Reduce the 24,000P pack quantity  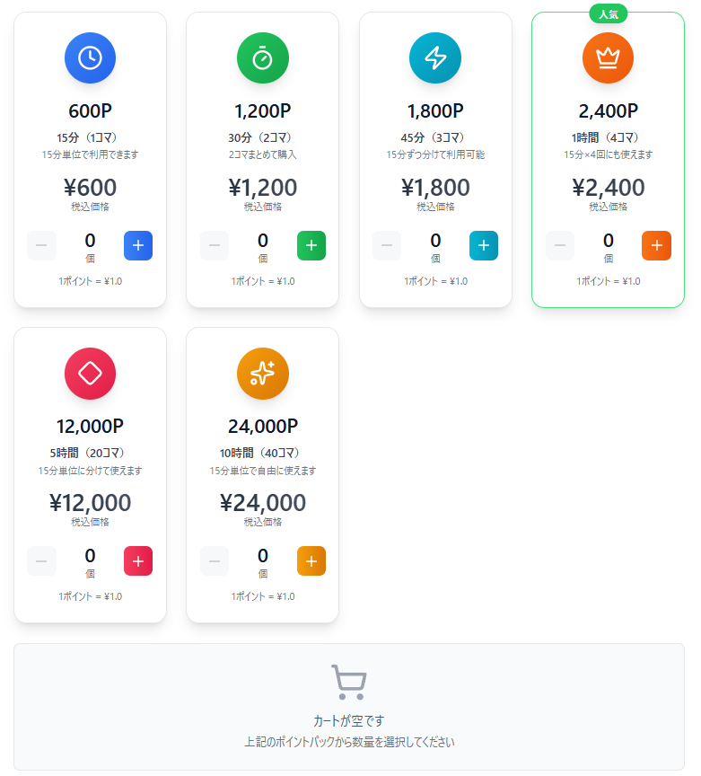215,560
